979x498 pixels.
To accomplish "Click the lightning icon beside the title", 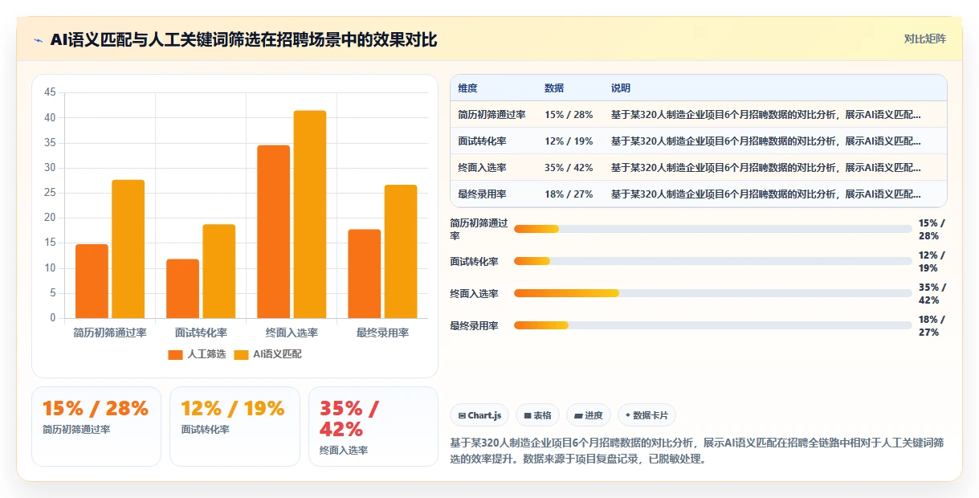I will point(39,40).
